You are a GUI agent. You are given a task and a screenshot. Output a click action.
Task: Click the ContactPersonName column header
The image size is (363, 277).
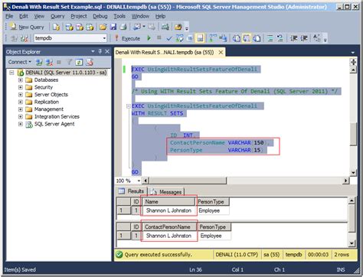169,226
